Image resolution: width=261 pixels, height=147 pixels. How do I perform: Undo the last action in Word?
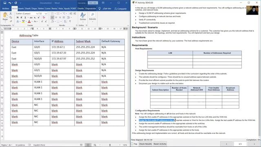[10, 3]
